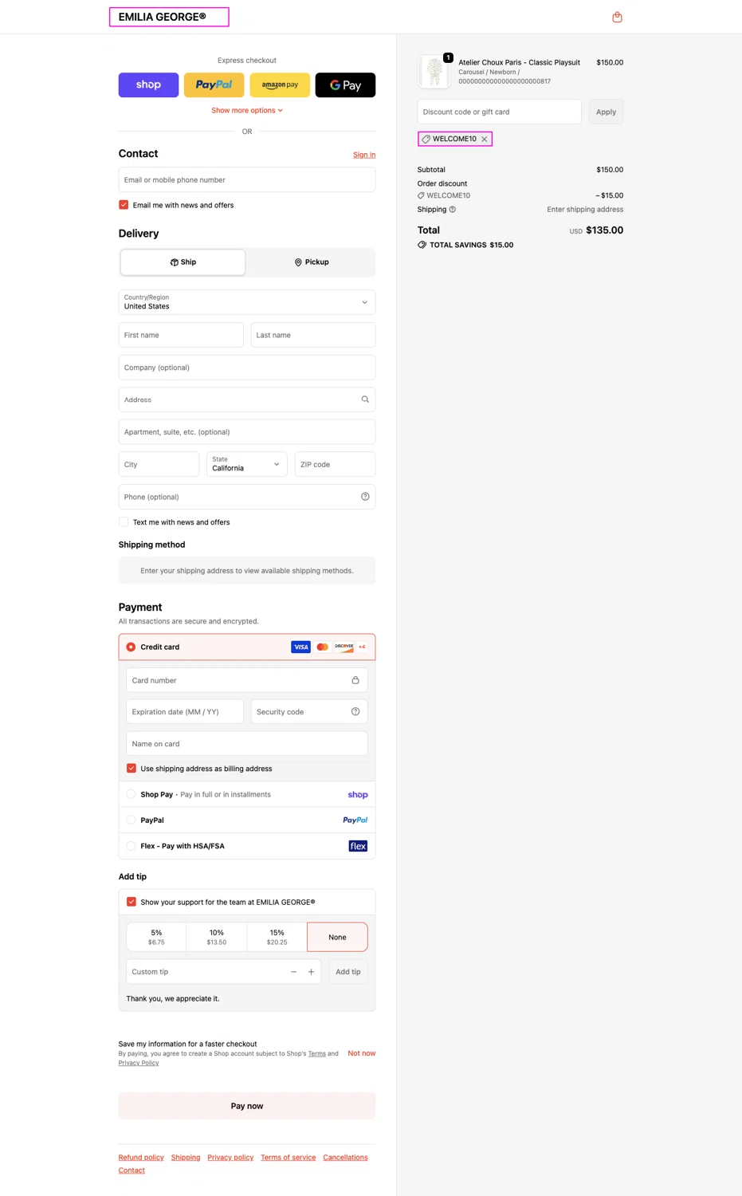Pay with Google Pay express button
Viewport: 742px width, 1196px height.
coord(345,85)
